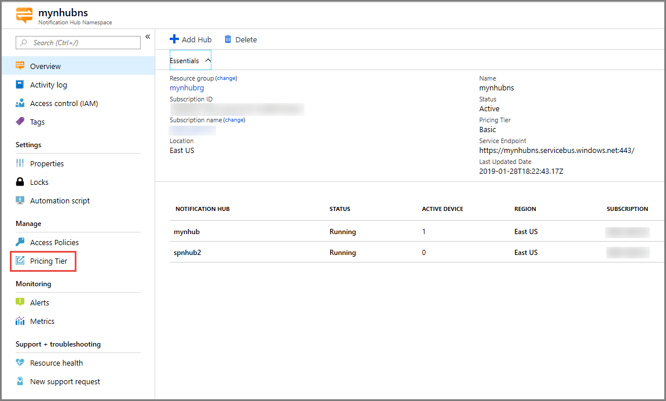The image size is (666, 401).
Task: Click the Activity log icon in sidebar
Action: (20, 85)
